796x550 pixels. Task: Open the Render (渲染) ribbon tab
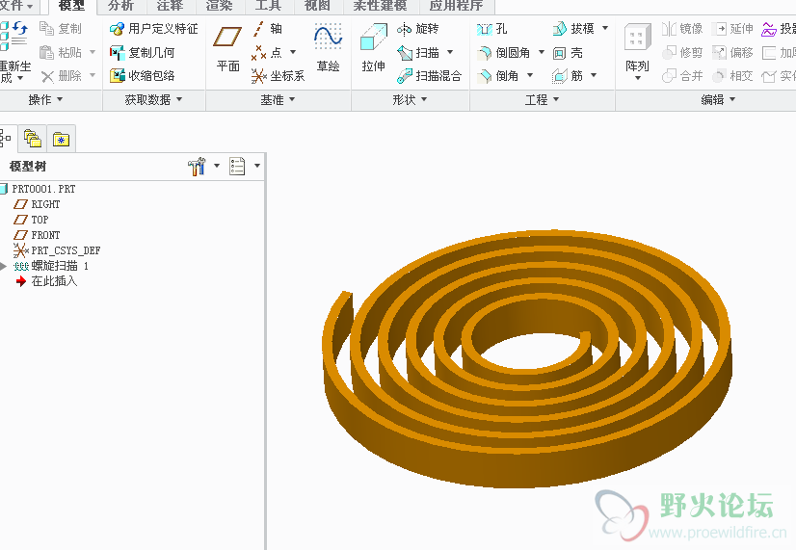coord(219,6)
